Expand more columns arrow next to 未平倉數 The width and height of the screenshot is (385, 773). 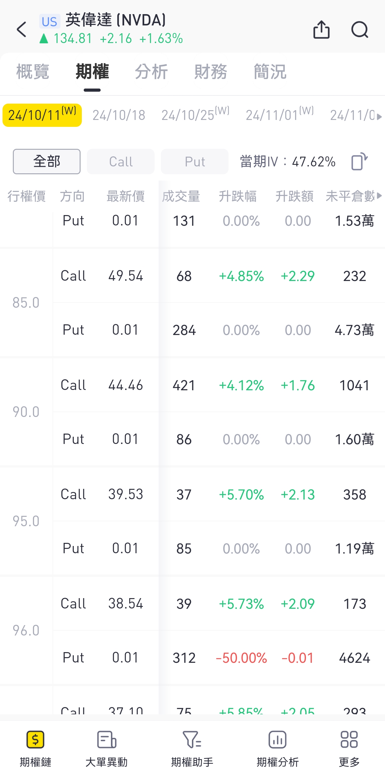click(x=380, y=196)
